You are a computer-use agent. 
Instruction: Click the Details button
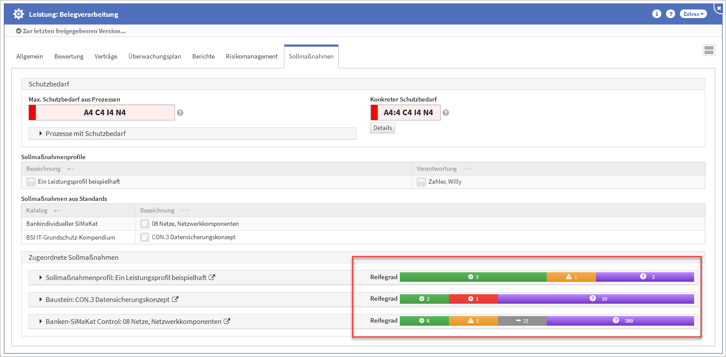tap(382, 128)
